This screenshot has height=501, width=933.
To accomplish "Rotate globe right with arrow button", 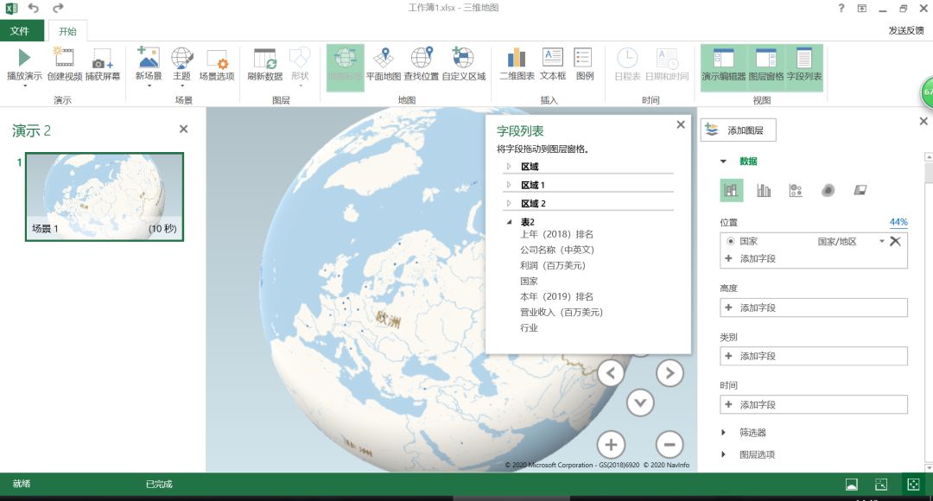I will [x=670, y=373].
